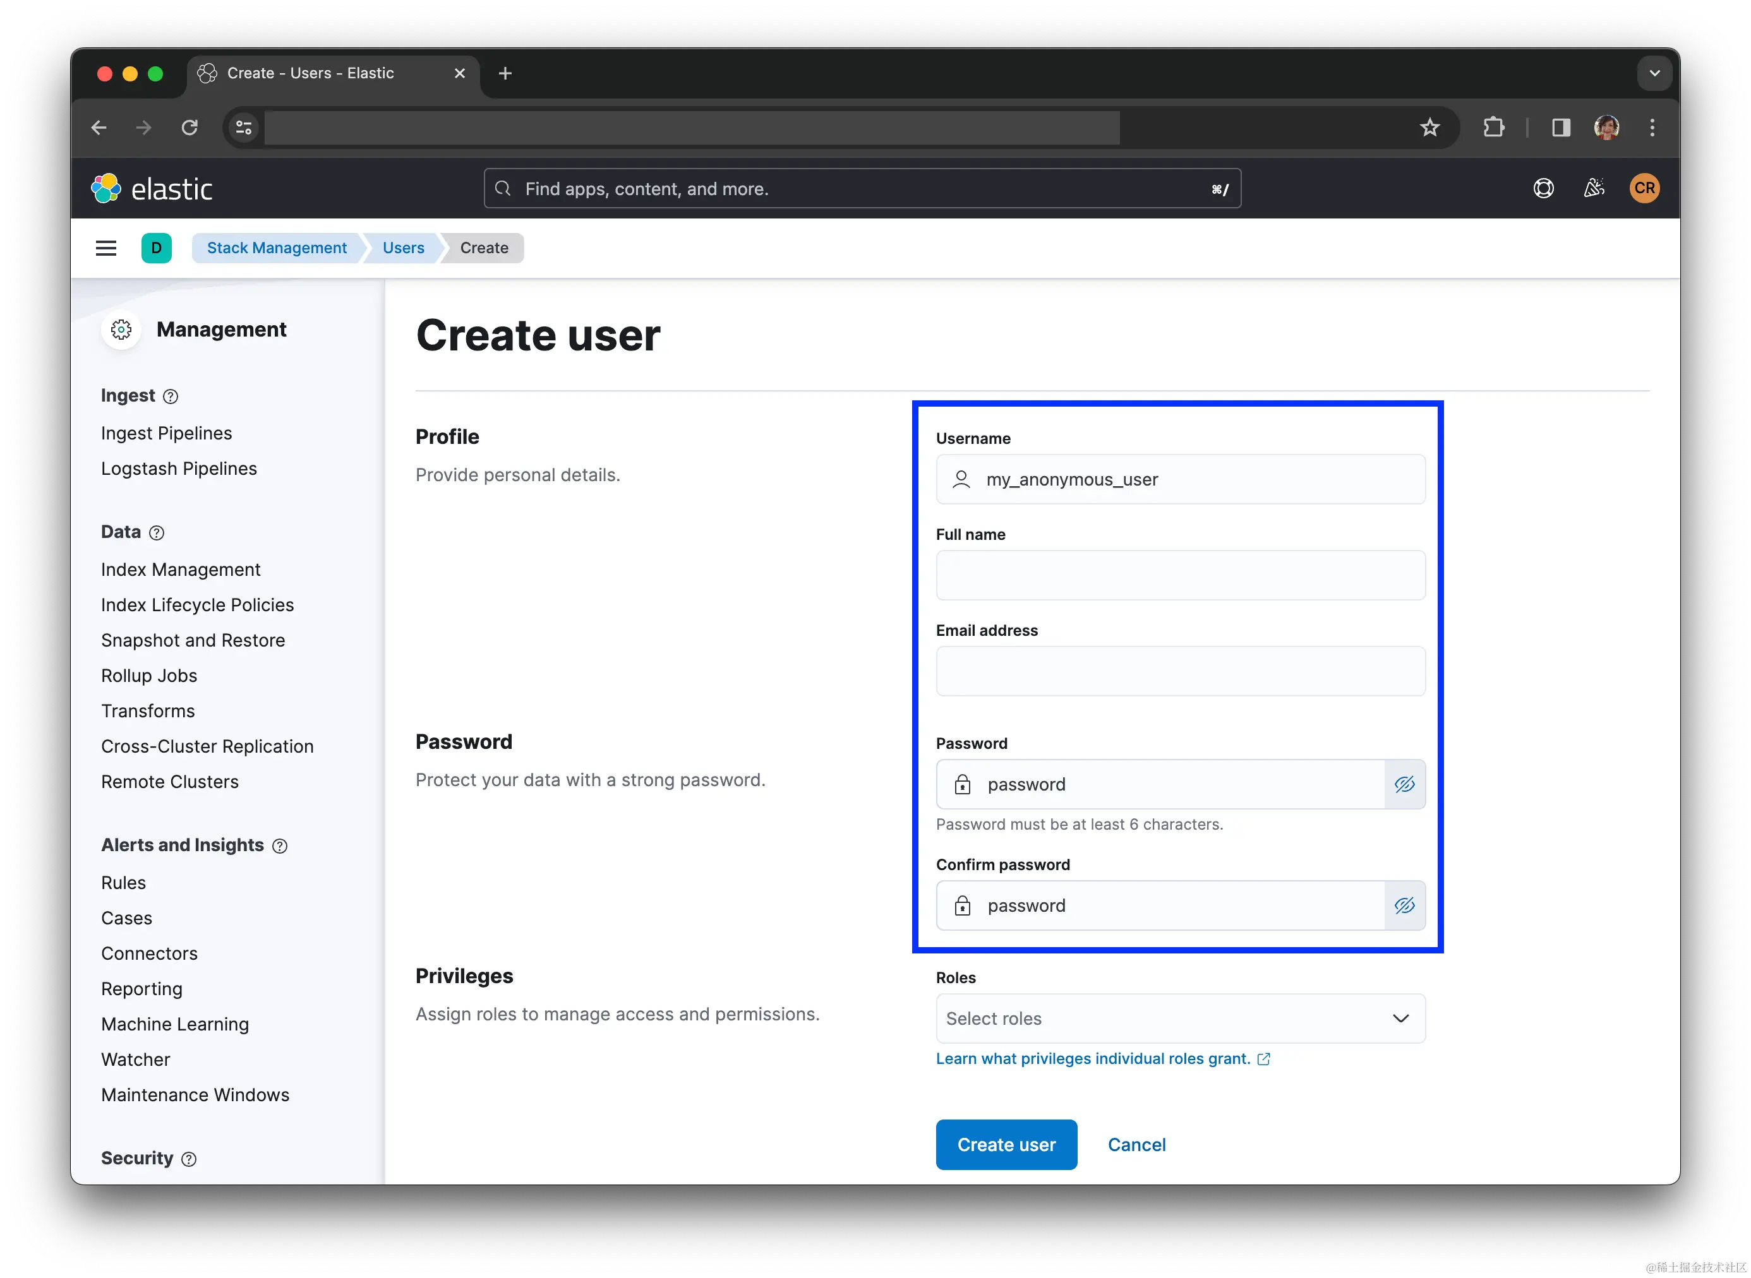Open Chrome three-dot menu
Viewport: 1751px width, 1278px height.
(x=1652, y=128)
